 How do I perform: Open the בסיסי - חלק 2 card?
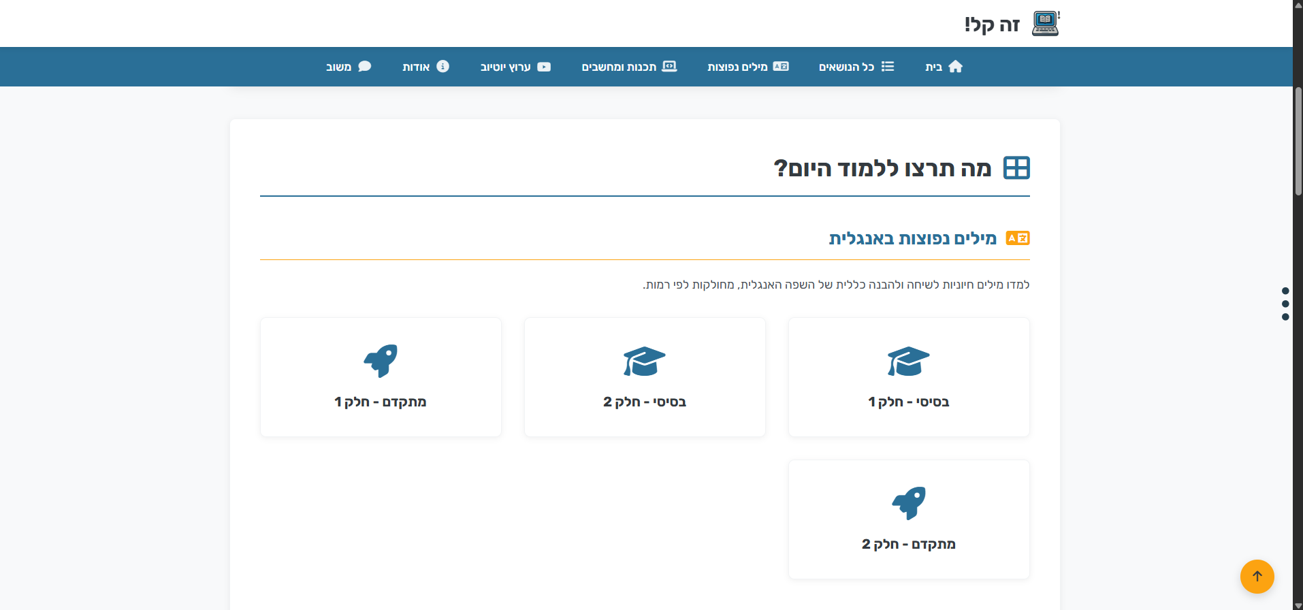pos(645,377)
